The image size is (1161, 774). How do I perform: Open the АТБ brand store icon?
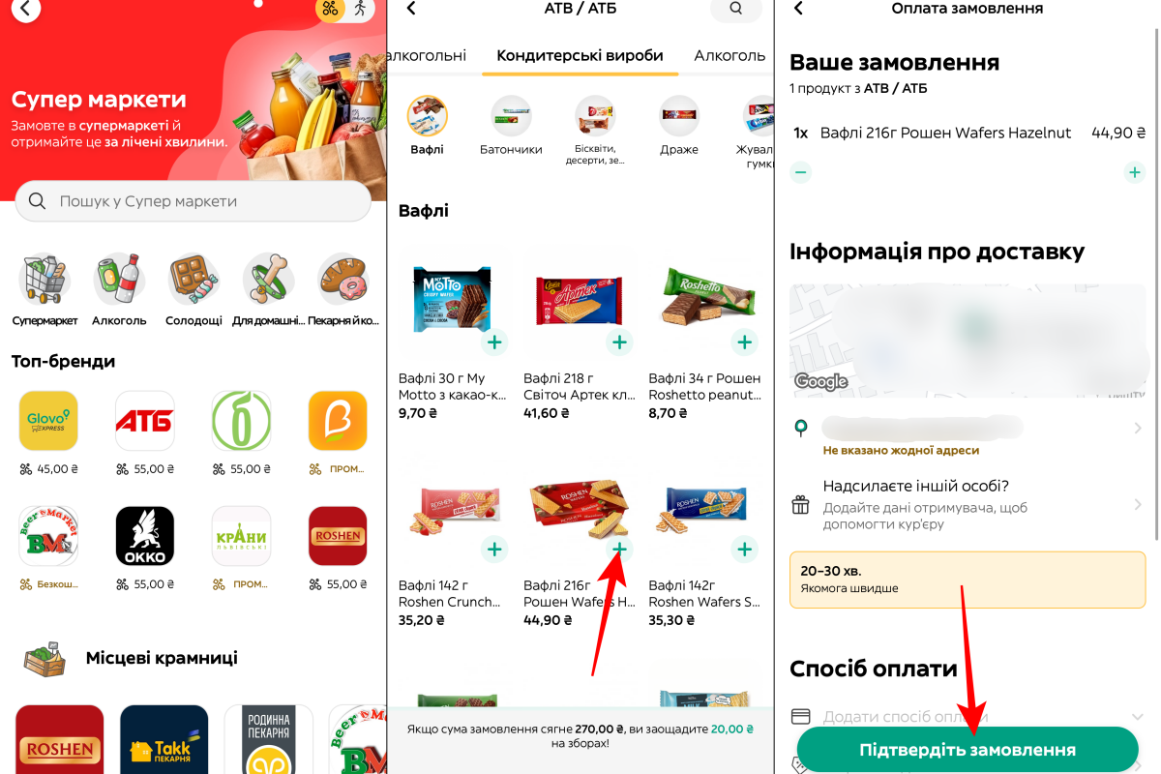(x=144, y=421)
